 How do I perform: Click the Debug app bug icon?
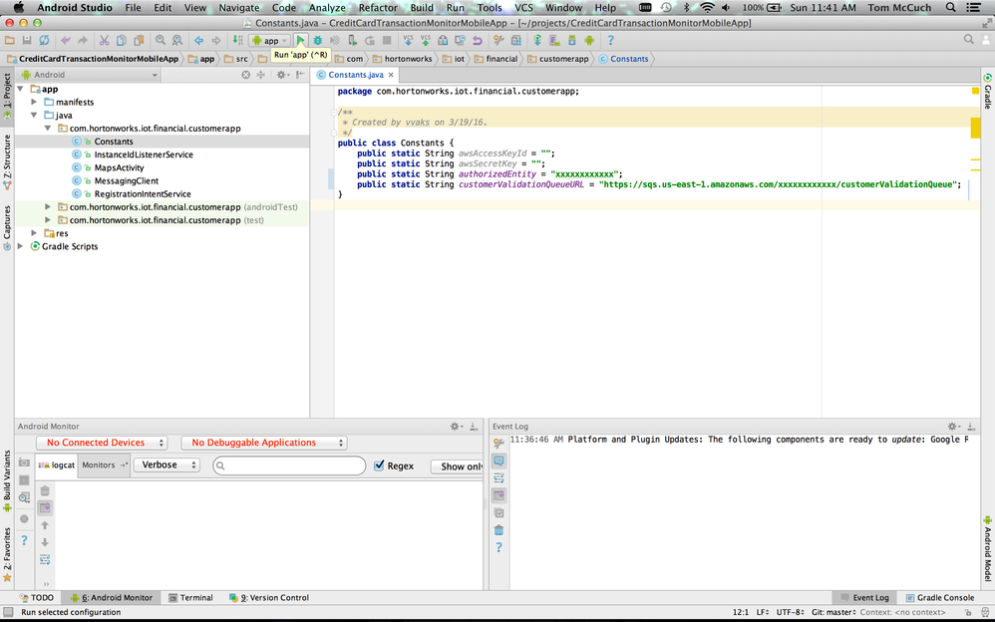(317, 41)
